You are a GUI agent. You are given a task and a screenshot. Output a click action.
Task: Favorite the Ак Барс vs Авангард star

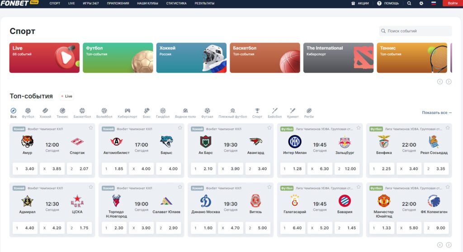point(269,128)
